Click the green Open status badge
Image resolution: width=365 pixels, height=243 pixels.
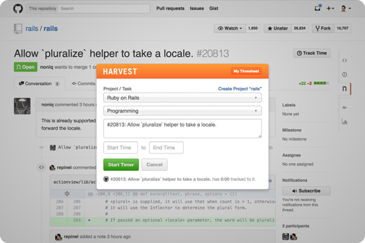pos(25,67)
